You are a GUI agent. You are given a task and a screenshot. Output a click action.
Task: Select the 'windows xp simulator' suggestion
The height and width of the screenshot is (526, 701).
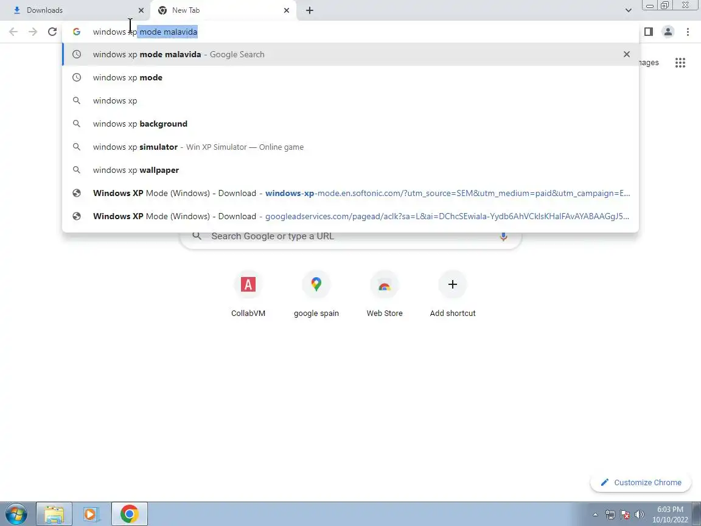[x=350, y=147]
